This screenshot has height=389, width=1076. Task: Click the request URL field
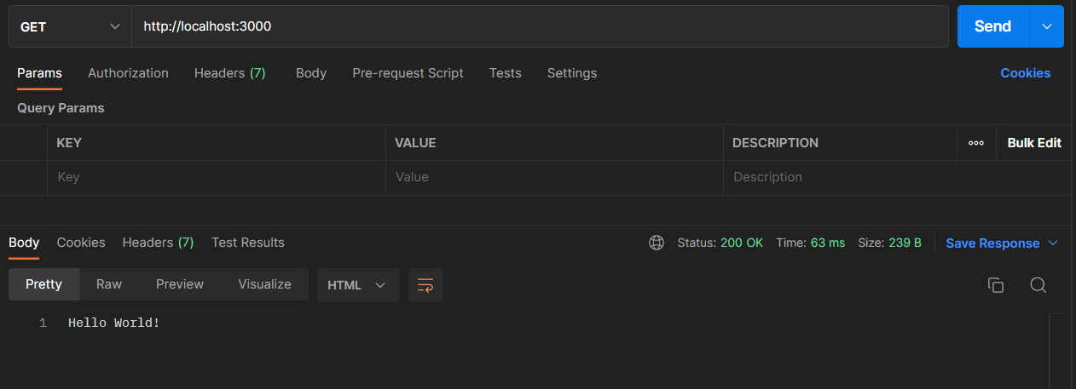pos(537,26)
